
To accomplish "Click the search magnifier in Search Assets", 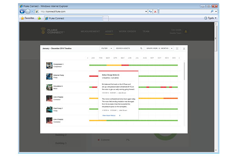I will (x=141, y=48).
